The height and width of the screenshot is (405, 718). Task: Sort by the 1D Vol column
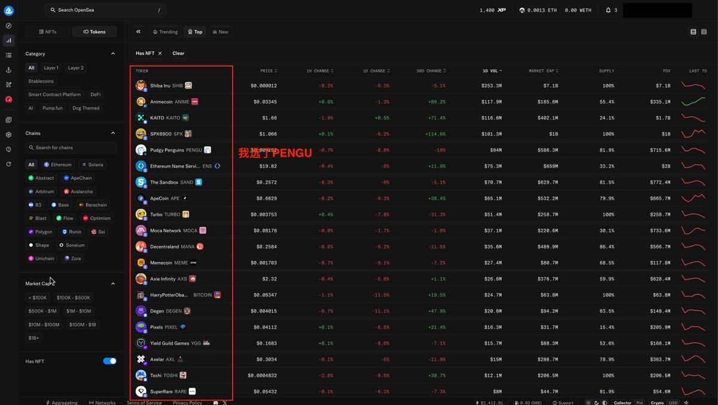[492, 71]
